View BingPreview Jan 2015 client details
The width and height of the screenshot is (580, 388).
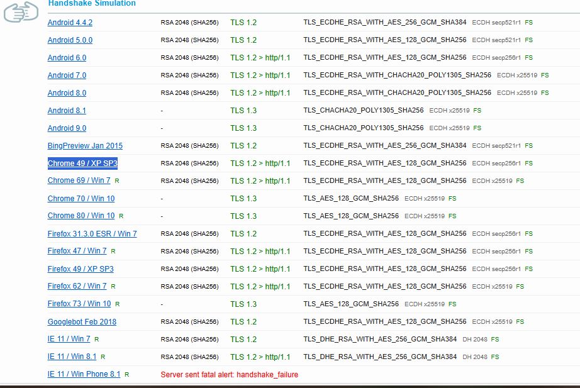pyautogui.click(x=85, y=146)
